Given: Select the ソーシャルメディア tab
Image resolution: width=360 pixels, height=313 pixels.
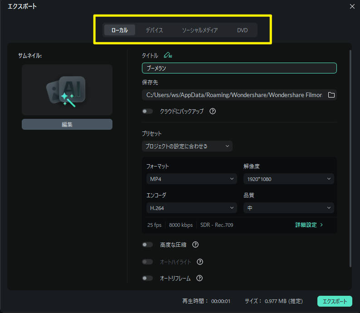Looking at the screenshot, I should click(199, 30).
